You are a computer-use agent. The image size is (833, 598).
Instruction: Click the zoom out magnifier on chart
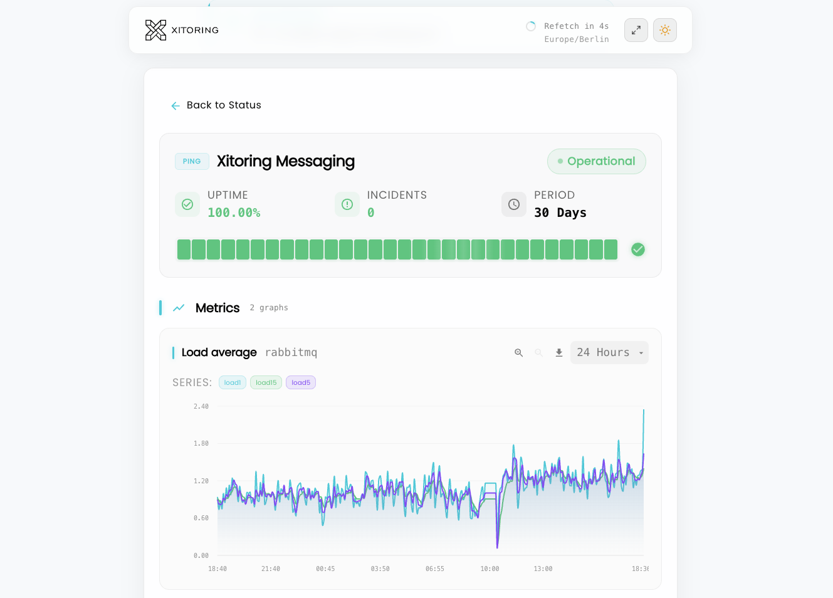pos(538,353)
